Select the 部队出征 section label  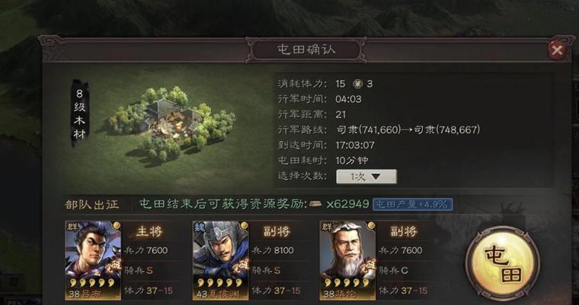91,204
